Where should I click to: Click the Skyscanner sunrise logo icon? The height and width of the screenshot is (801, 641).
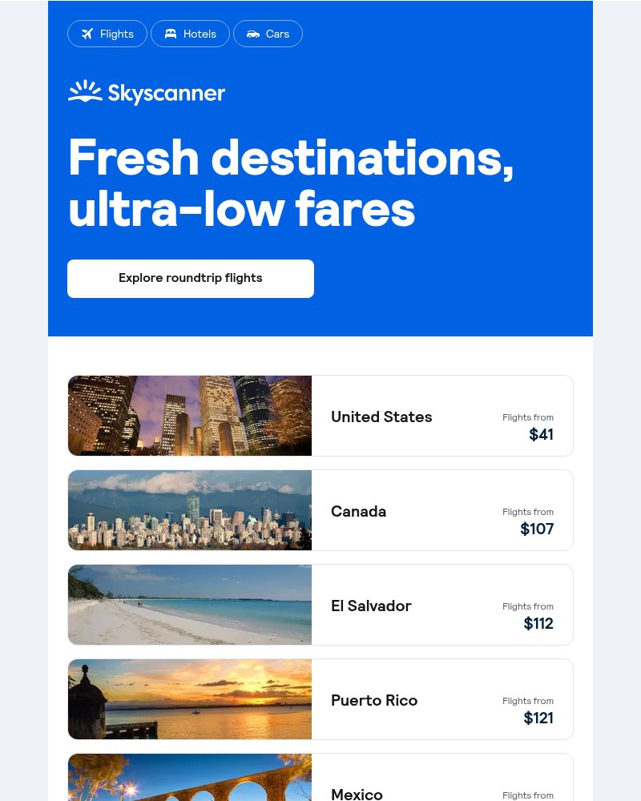point(85,92)
